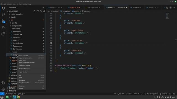Open the system menu button in taskbar

point(2,97)
